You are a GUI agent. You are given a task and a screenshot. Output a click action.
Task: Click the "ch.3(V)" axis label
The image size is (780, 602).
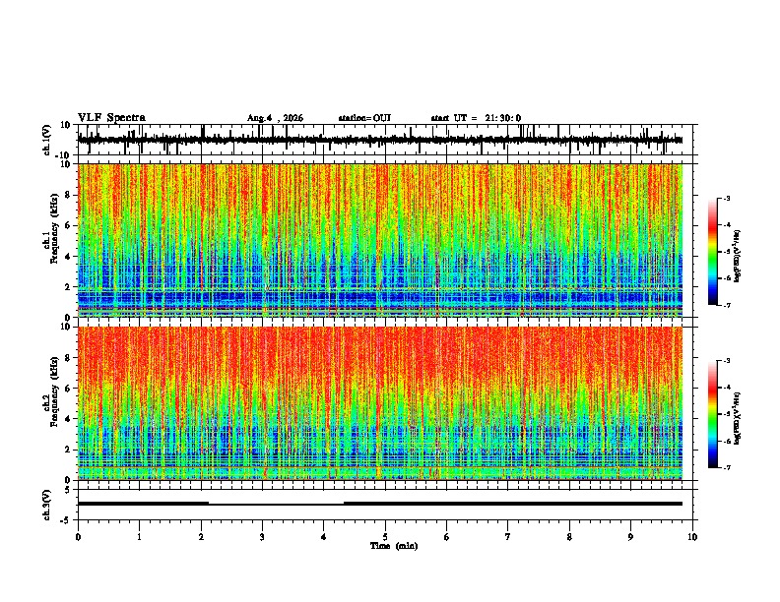(x=47, y=506)
